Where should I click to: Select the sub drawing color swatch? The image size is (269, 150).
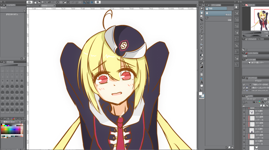tap(203, 96)
